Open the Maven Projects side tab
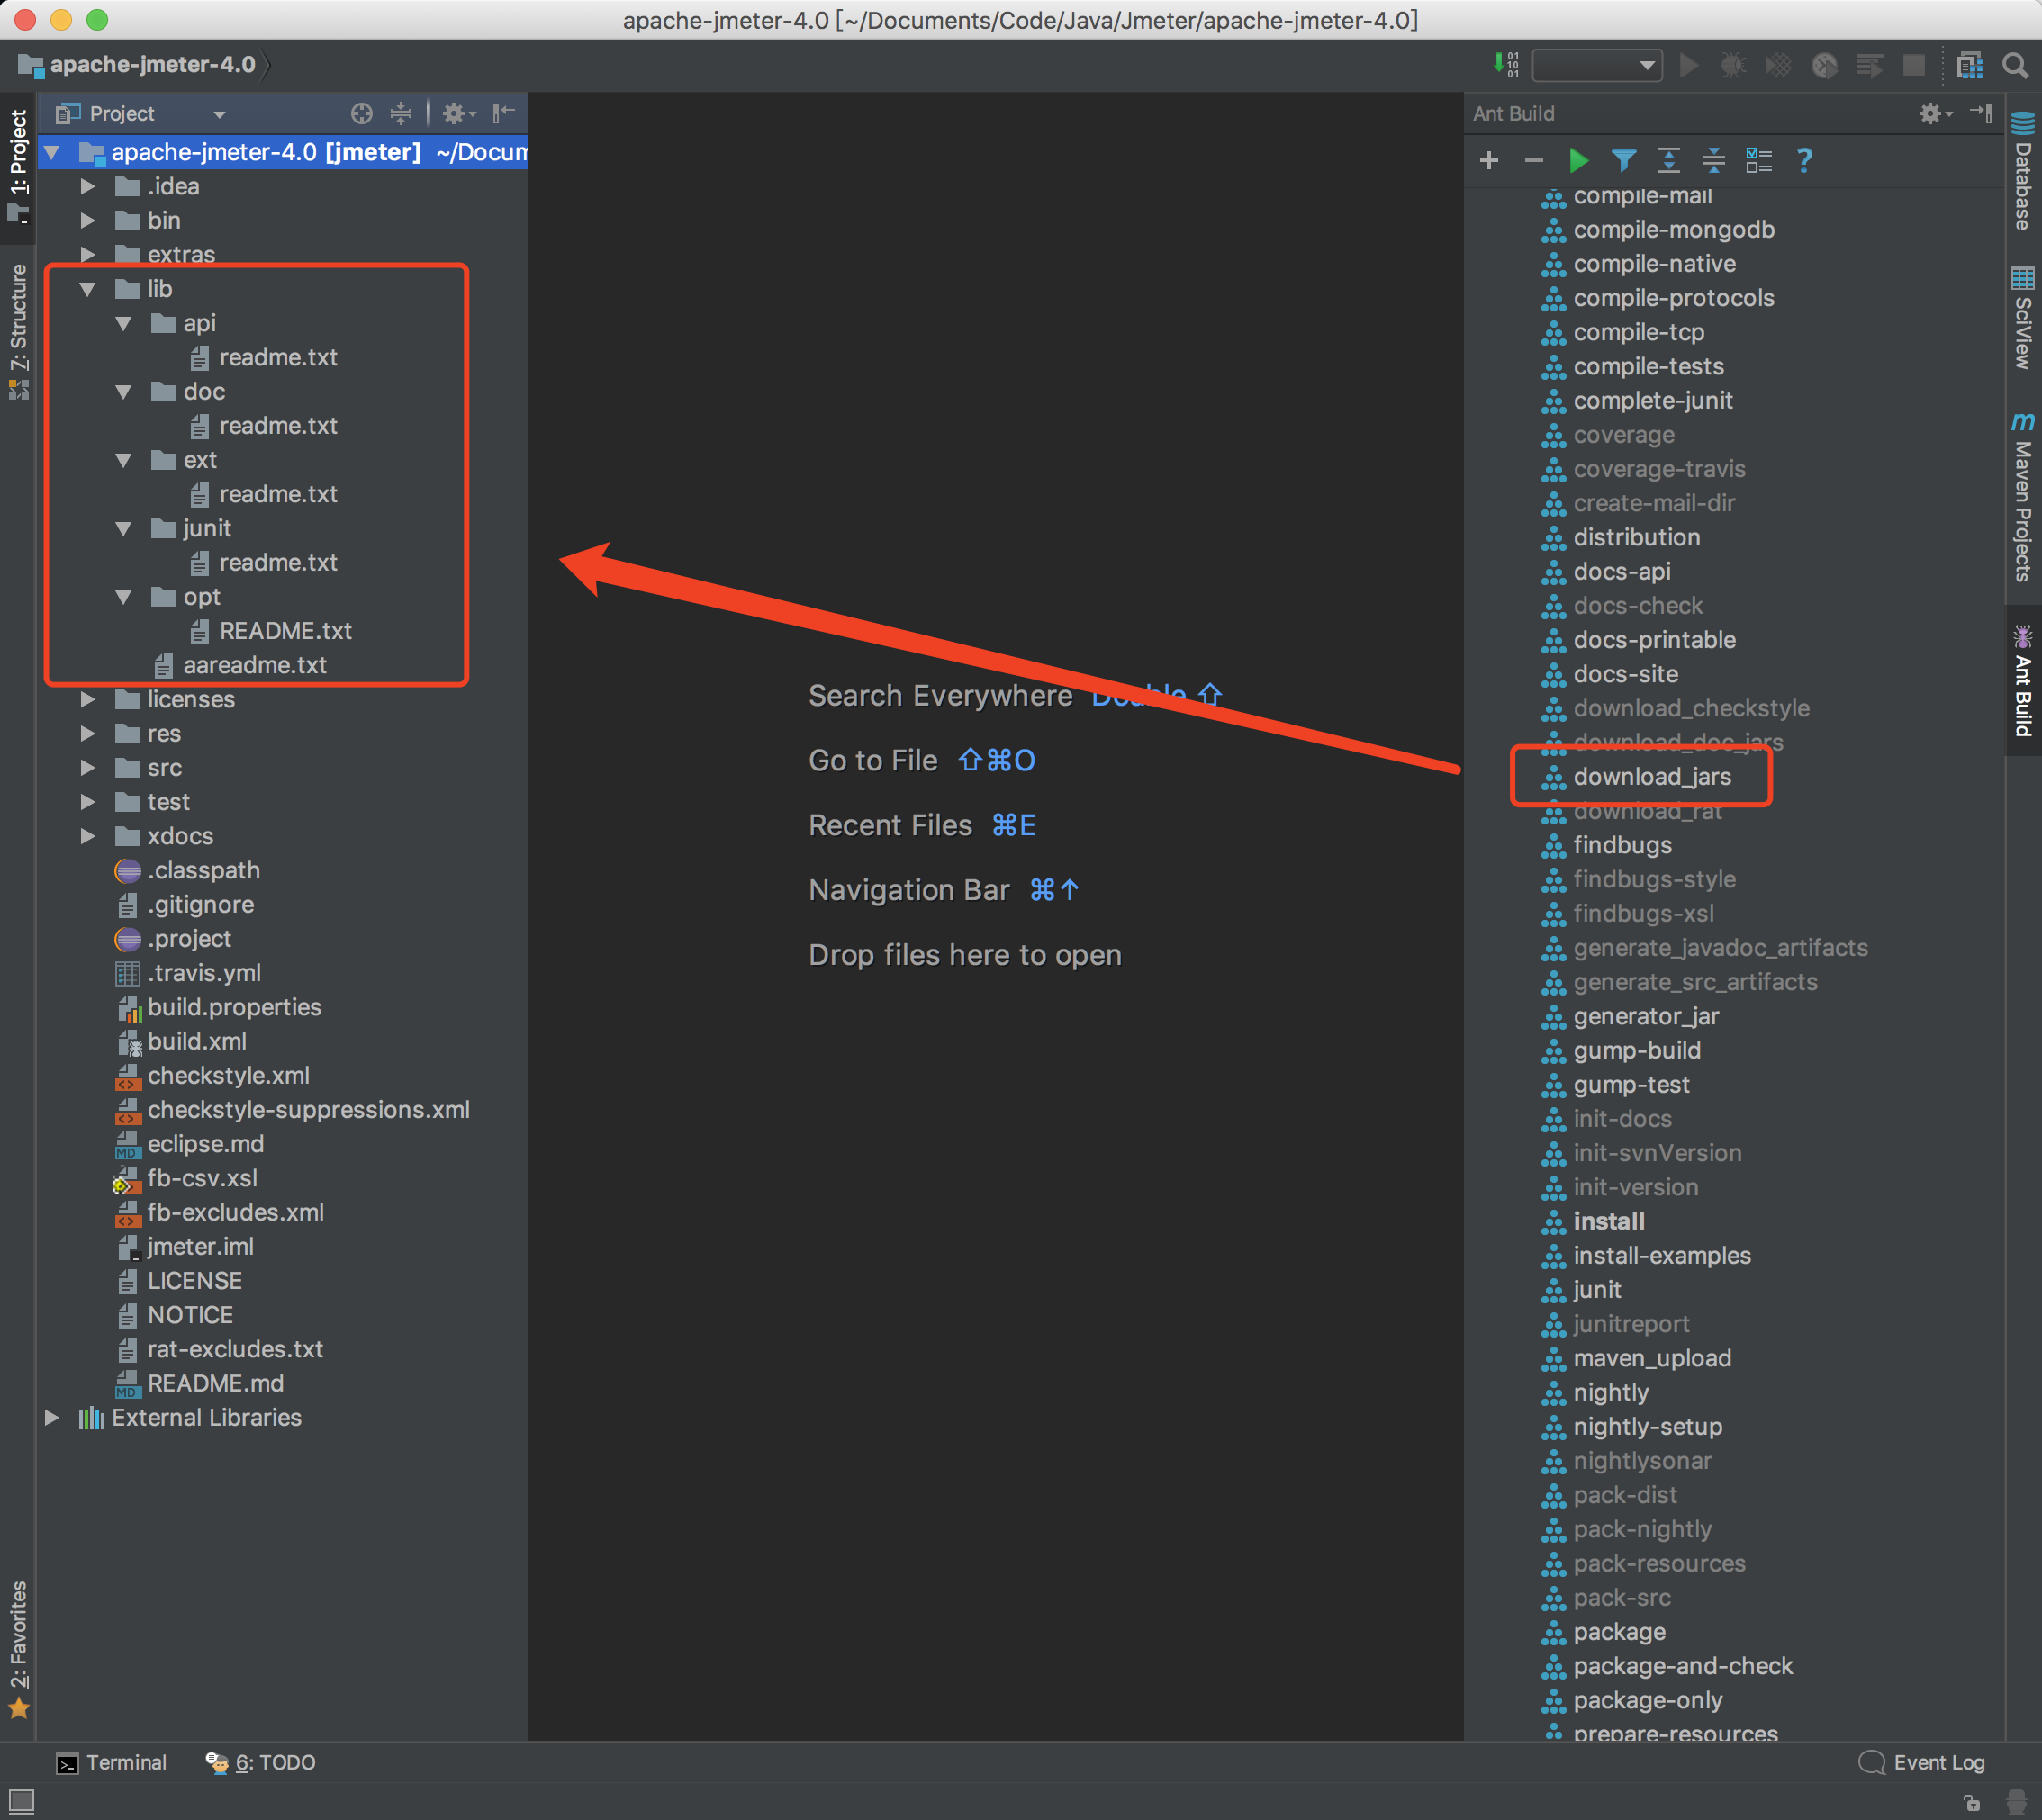Image resolution: width=2042 pixels, height=1820 pixels. tap(2023, 497)
